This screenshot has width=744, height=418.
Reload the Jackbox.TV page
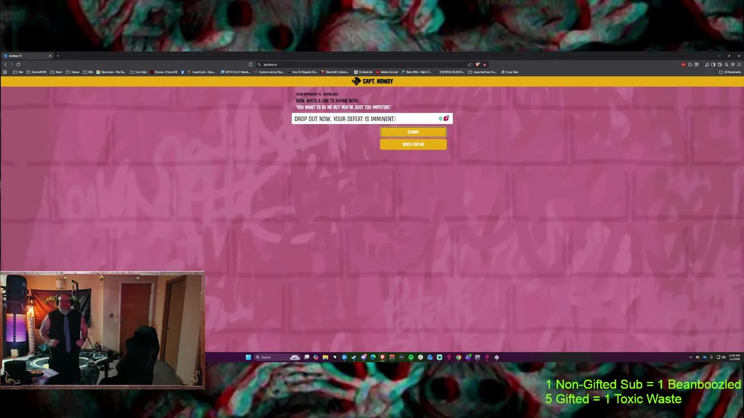tap(18, 64)
